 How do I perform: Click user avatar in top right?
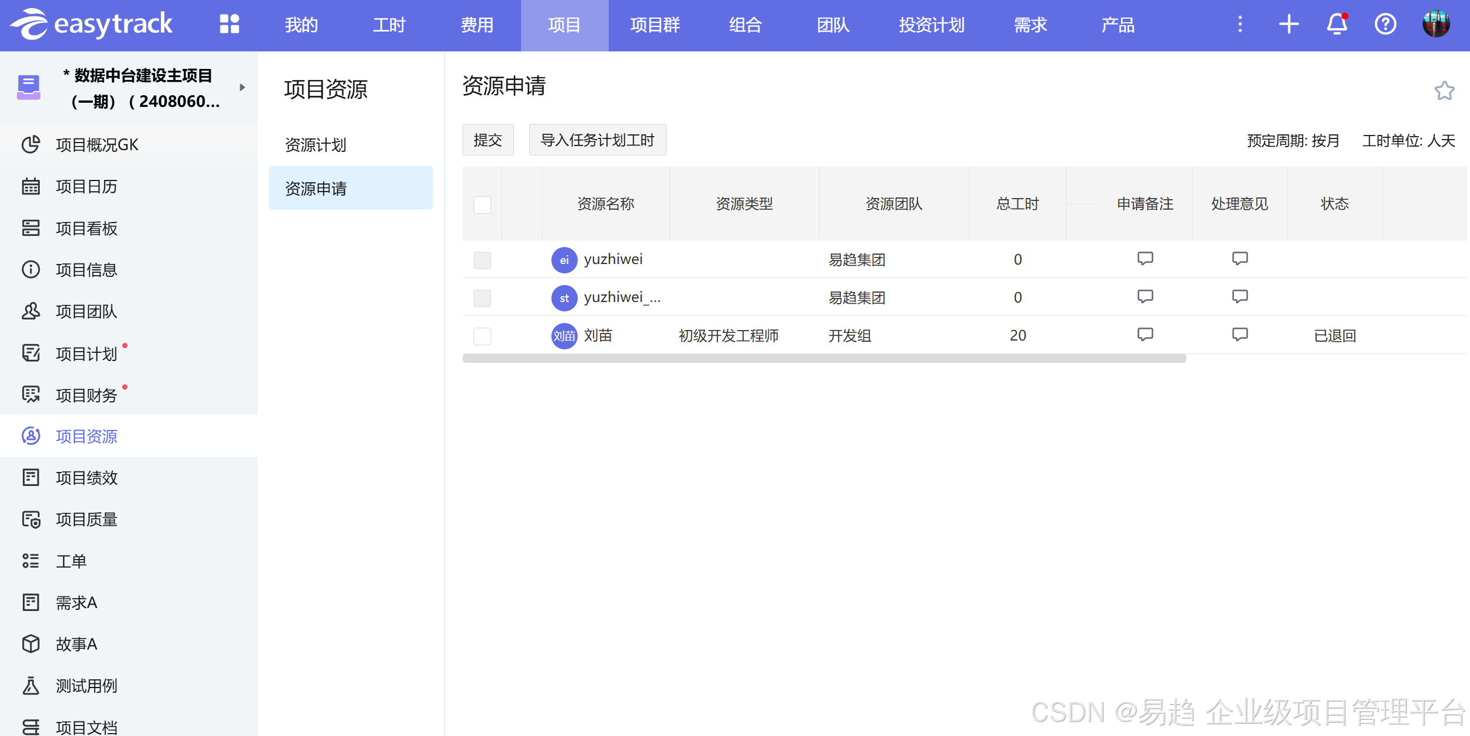pos(1436,25)
